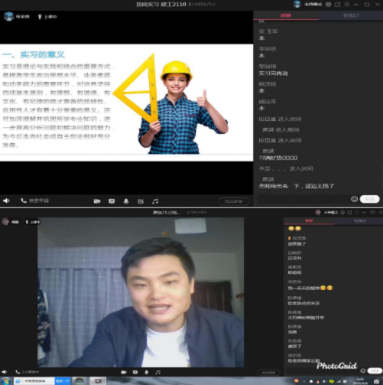383x385 pixels.
Task: Click the phone icon for speak request (top window)
Action: pyautogui.click(x=24, y=201)
